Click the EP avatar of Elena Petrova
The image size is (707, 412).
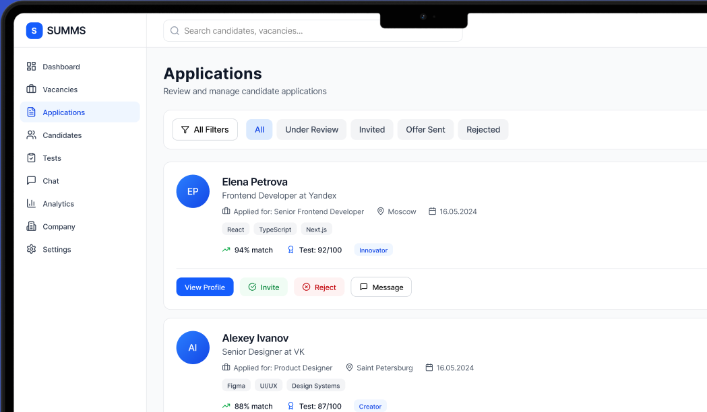pos(193,191)
